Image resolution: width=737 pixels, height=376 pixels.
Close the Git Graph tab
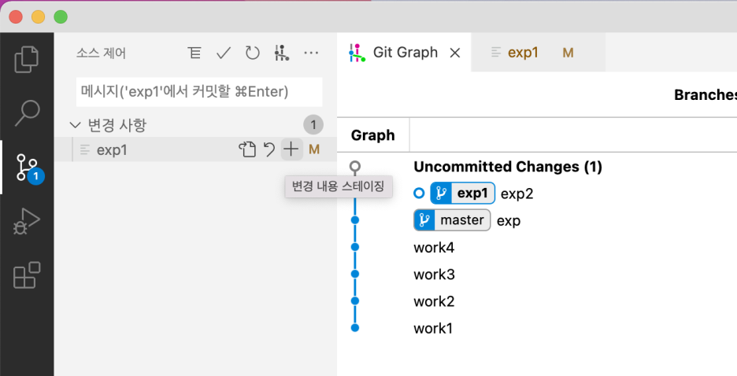[x=454, y=53]
